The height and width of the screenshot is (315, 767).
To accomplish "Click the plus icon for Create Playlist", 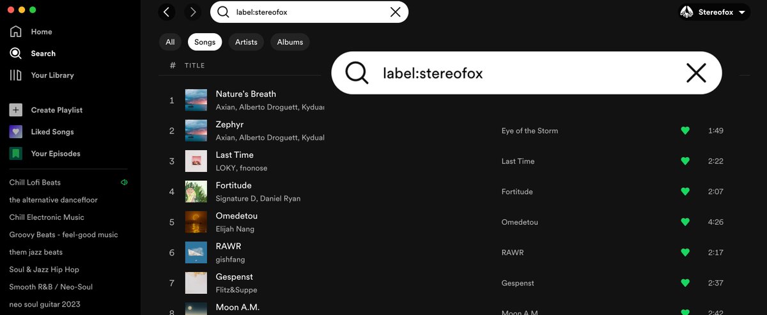I will click(x=16, y=110).
